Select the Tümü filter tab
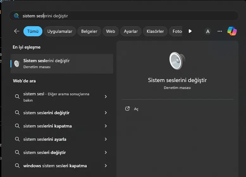The height and width of the screenshot is (177, 246). tap(33, 31)
